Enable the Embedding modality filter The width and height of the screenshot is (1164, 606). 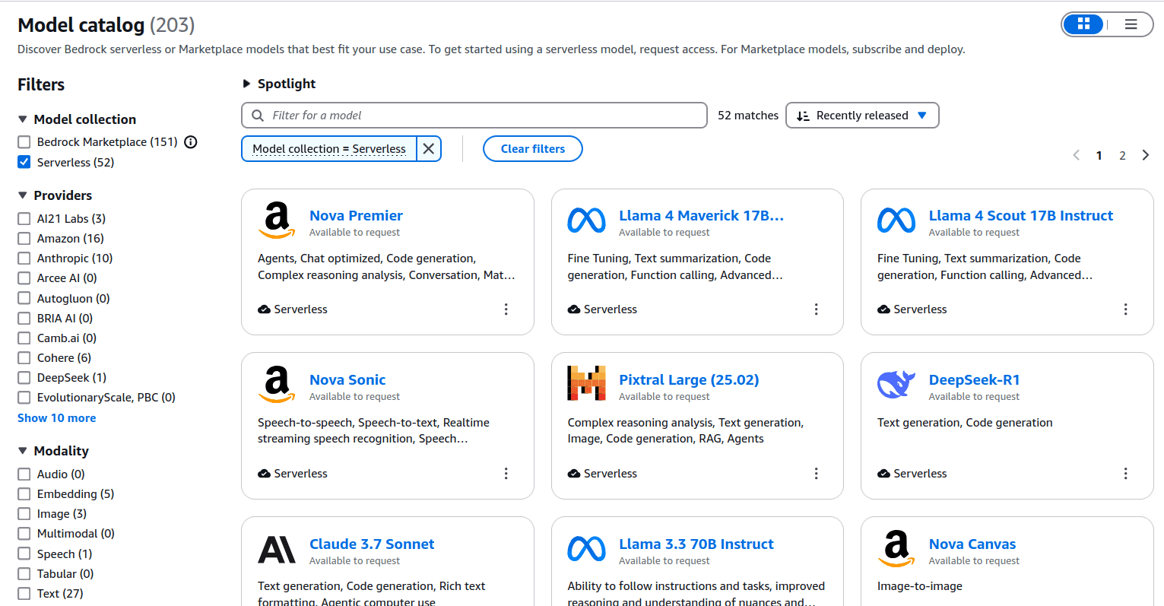tap(24, 494)
